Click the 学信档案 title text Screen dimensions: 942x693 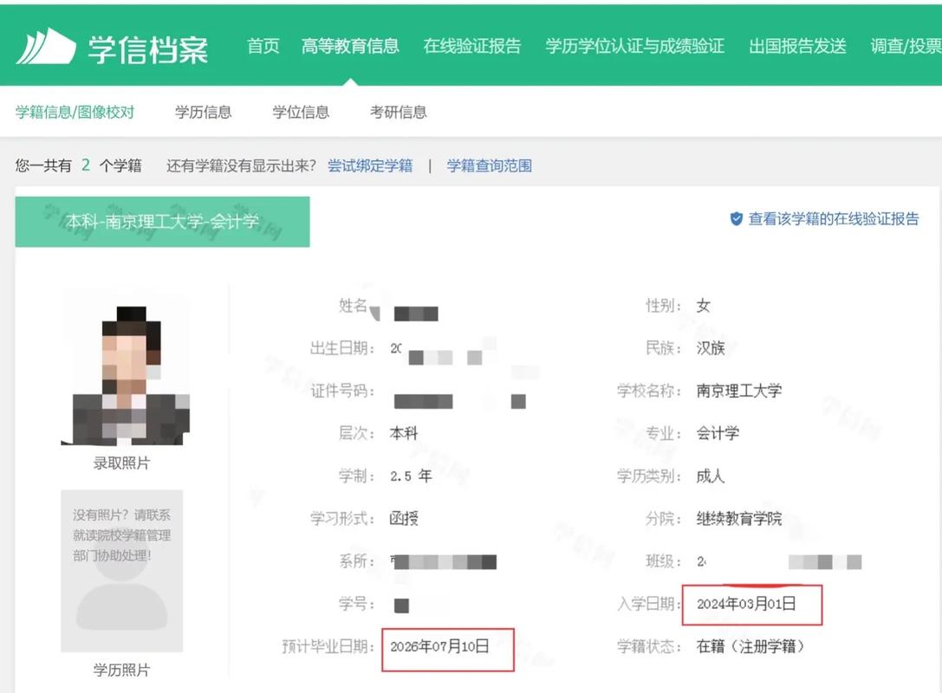pyautogui.click(x=148, y=49)
